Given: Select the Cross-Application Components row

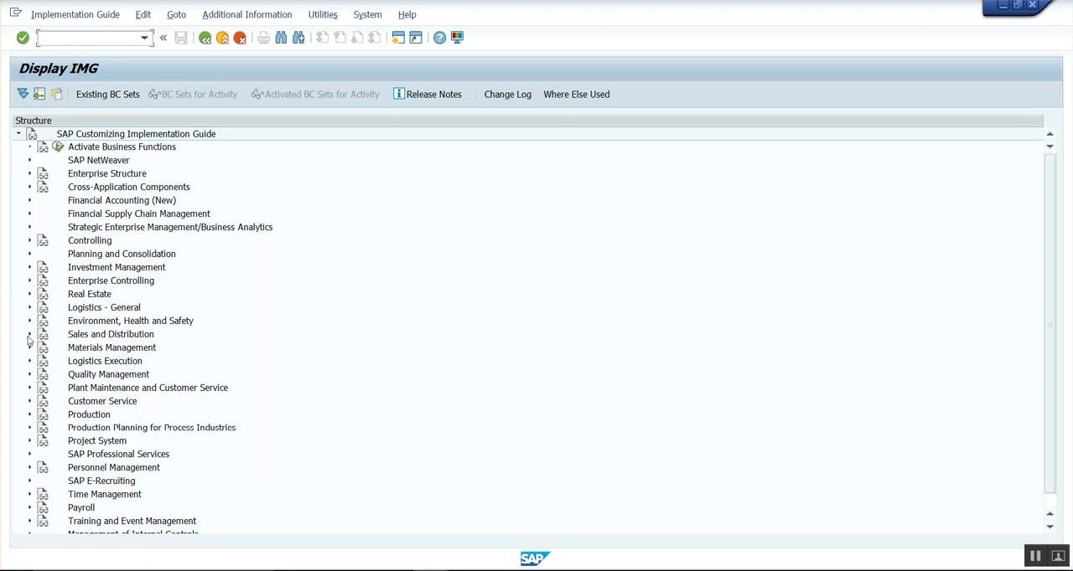Looking at the screenshot, I should point(129,187).
